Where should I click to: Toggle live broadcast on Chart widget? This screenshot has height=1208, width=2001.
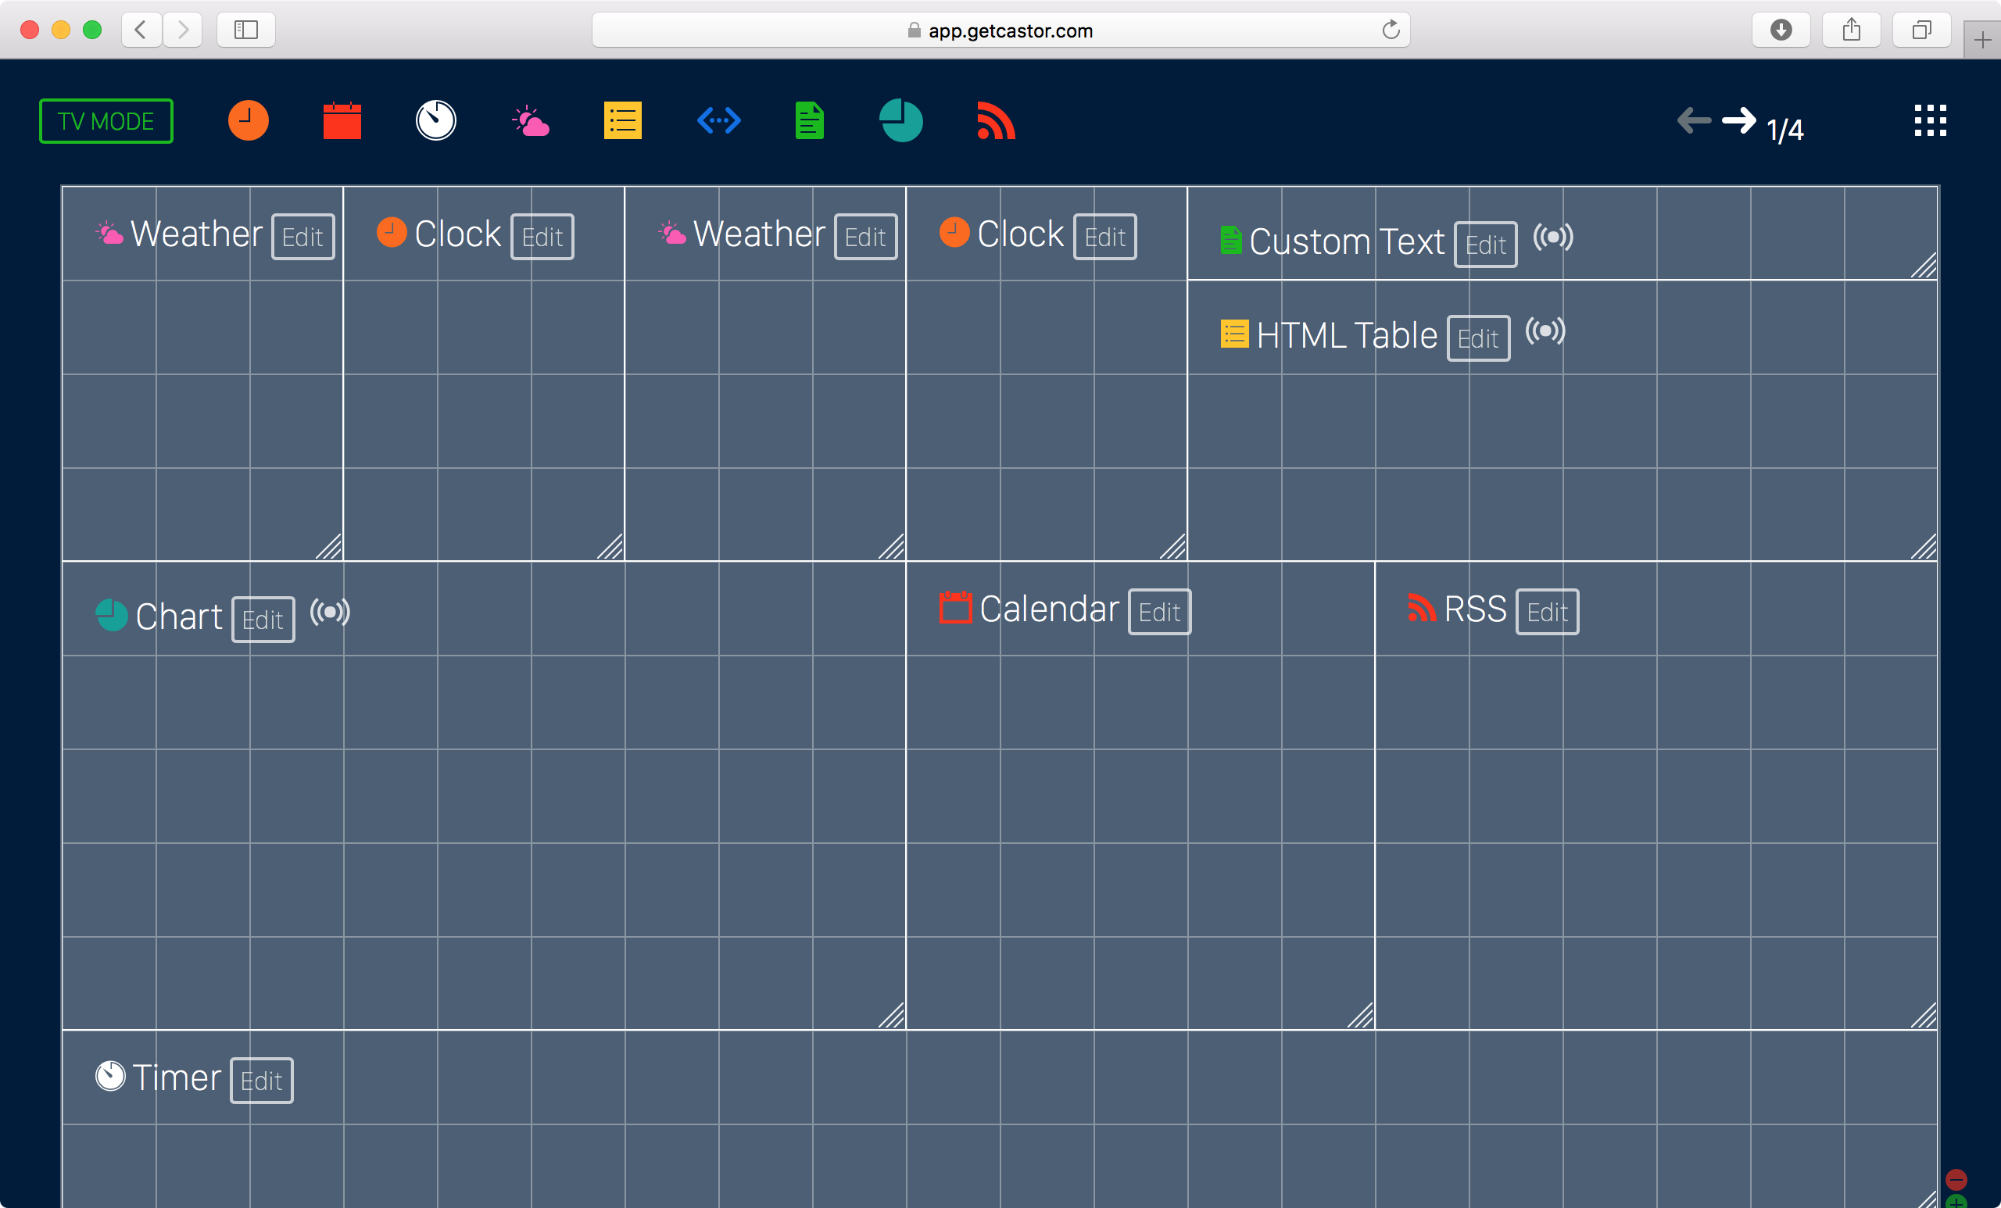(330, 612)
